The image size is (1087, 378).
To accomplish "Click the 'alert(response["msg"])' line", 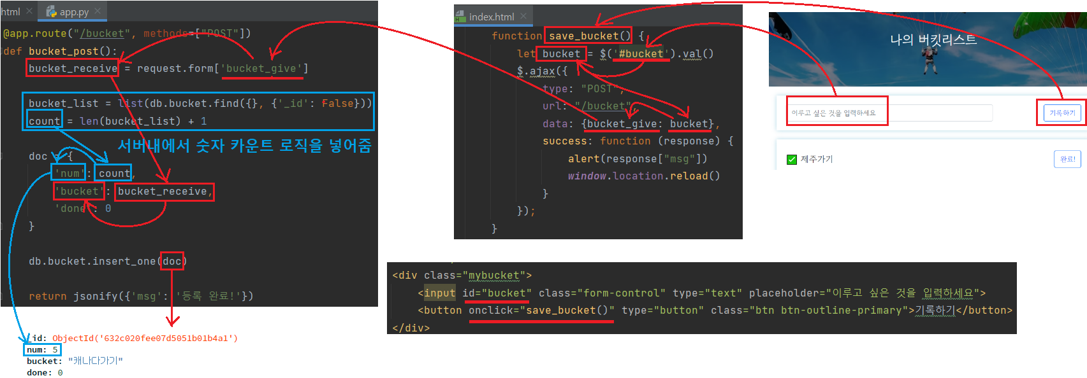I will [x=638, y=158].
